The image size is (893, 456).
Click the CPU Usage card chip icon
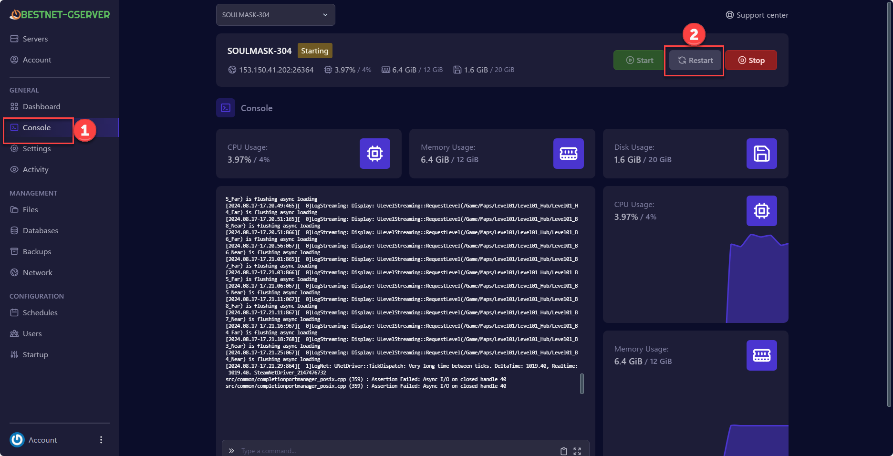tap(375, 154)
